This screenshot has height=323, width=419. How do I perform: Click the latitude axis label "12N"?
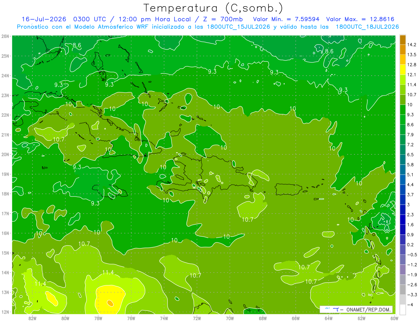pyautogui.click(x=5, y=312)
